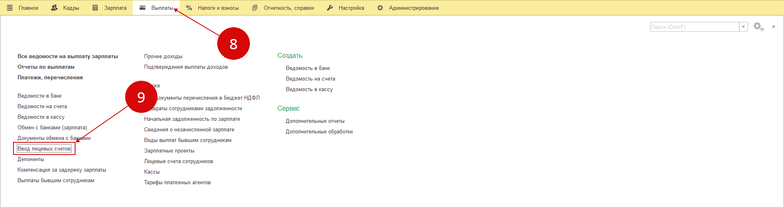The width and height of the screenshot is (784, 207).
Task: Select the Выплаты tab
Action: (156, 8)
